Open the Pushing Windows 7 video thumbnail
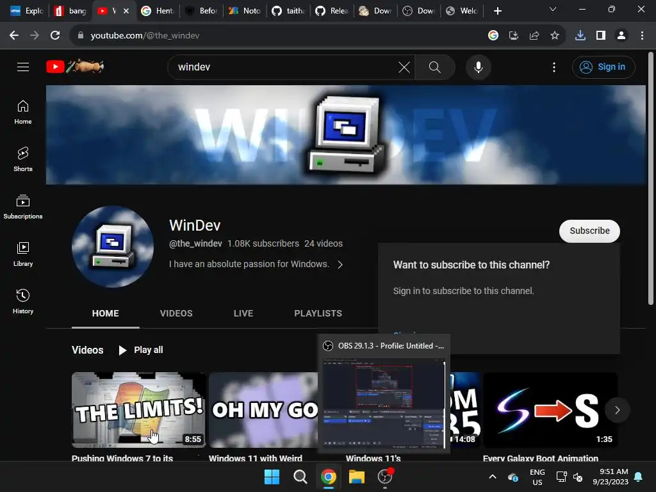Image resolution: width=656 pixels, height=492 pixels. [139, 409]
